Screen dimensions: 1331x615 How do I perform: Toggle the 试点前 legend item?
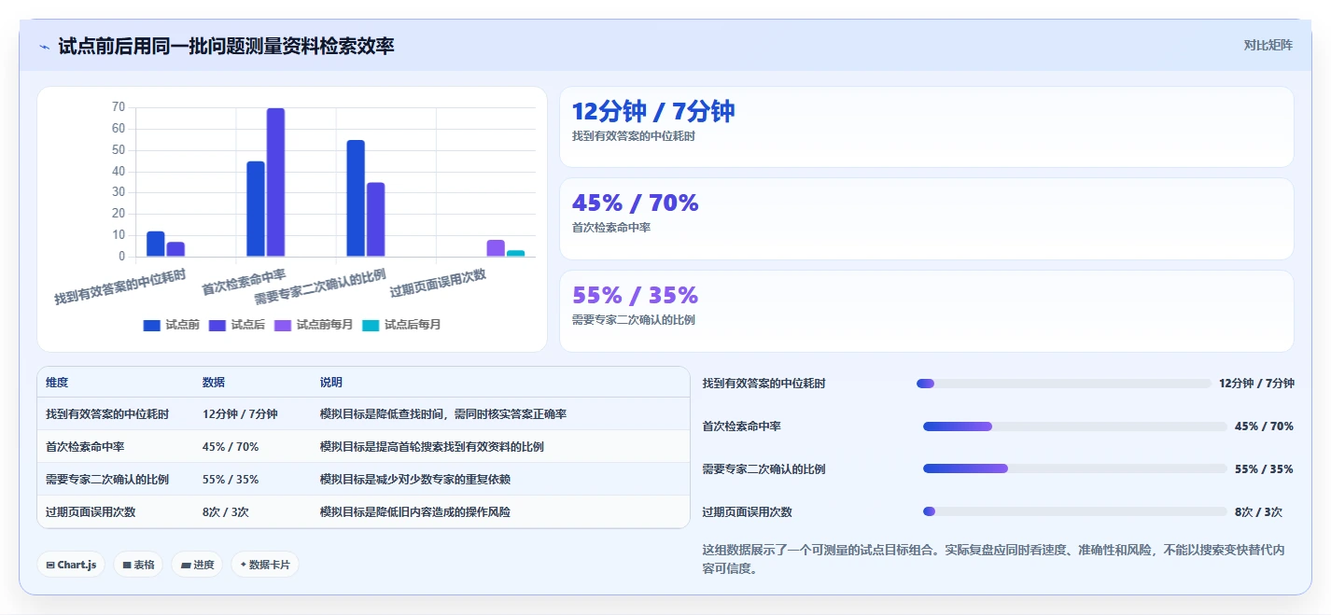[x=172, y=325]
